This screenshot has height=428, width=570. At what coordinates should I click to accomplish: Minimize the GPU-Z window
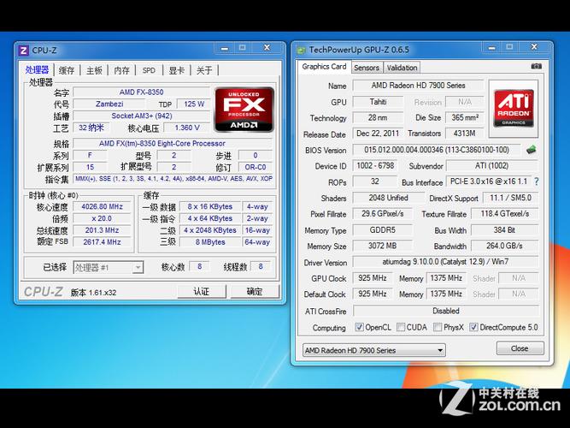click(x=491, y=47)
